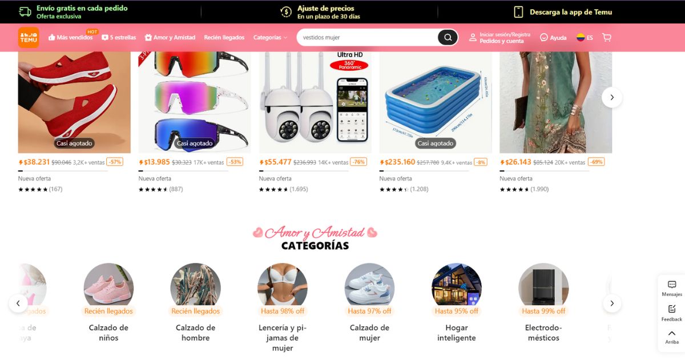This screenshot has height=360, width=685.
Task: Click the Temu logo icon
Action: tap(29, 37)
